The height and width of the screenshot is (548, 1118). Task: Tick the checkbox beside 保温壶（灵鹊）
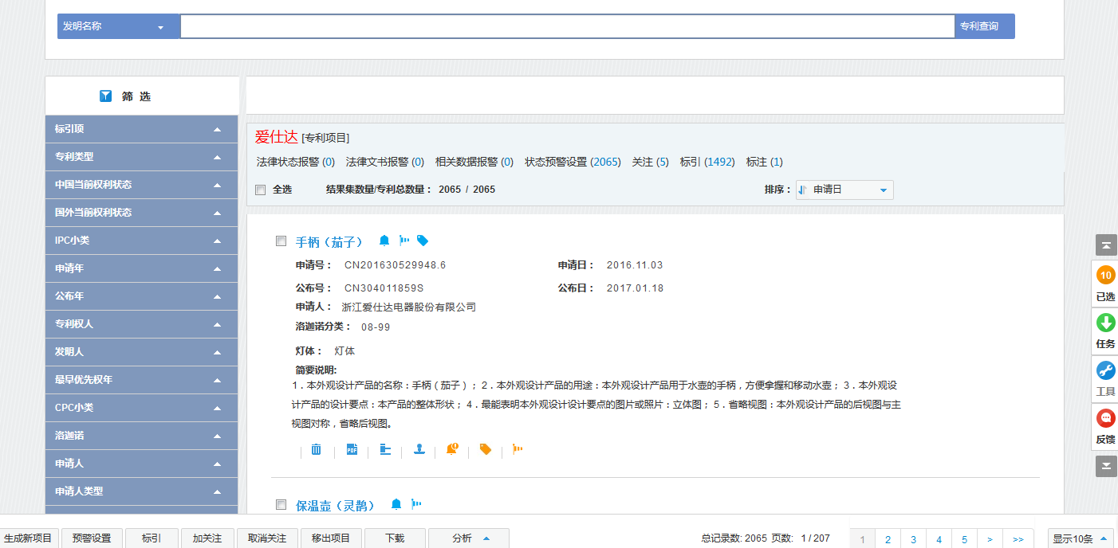(281, 504)
